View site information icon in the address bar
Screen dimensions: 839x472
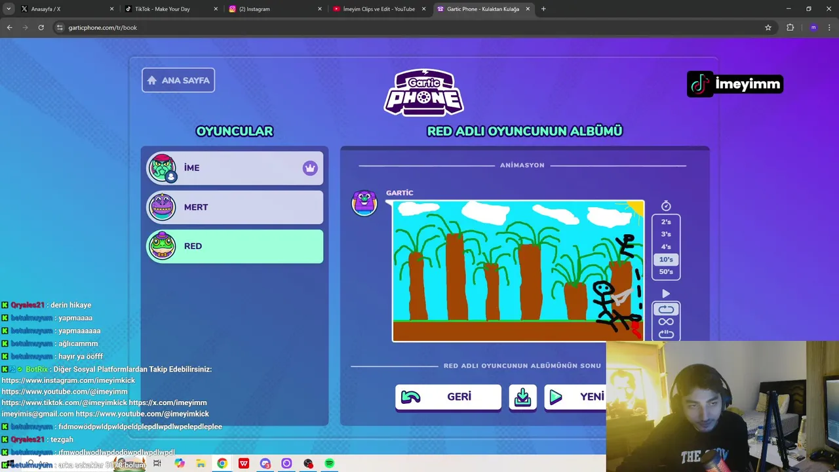click(x=60, y=28)
